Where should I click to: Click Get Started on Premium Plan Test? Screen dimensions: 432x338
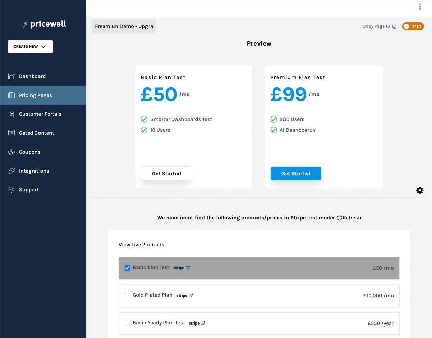point(296,173)
